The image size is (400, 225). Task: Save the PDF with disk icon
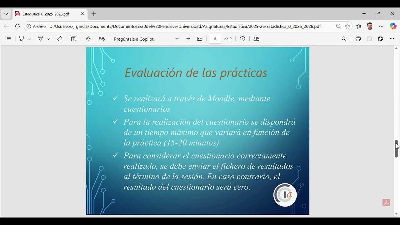[x=369, y=39]
